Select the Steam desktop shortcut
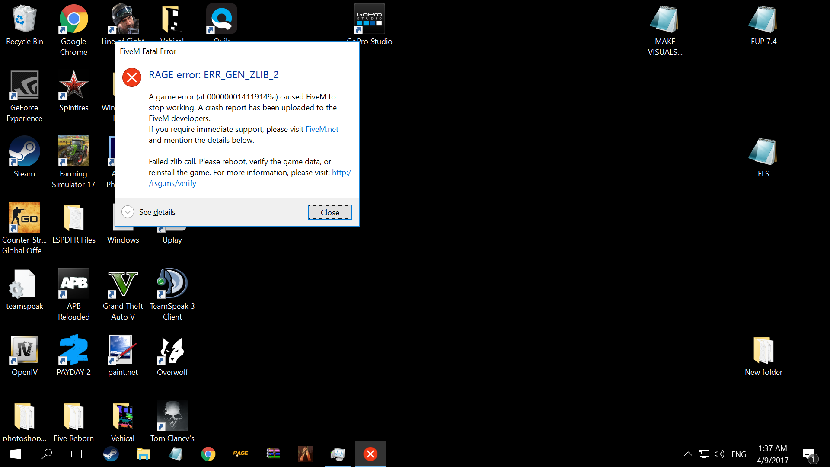The width and height of the screenshot is (830, 467). pyautogui.click(x=25, y=157)
